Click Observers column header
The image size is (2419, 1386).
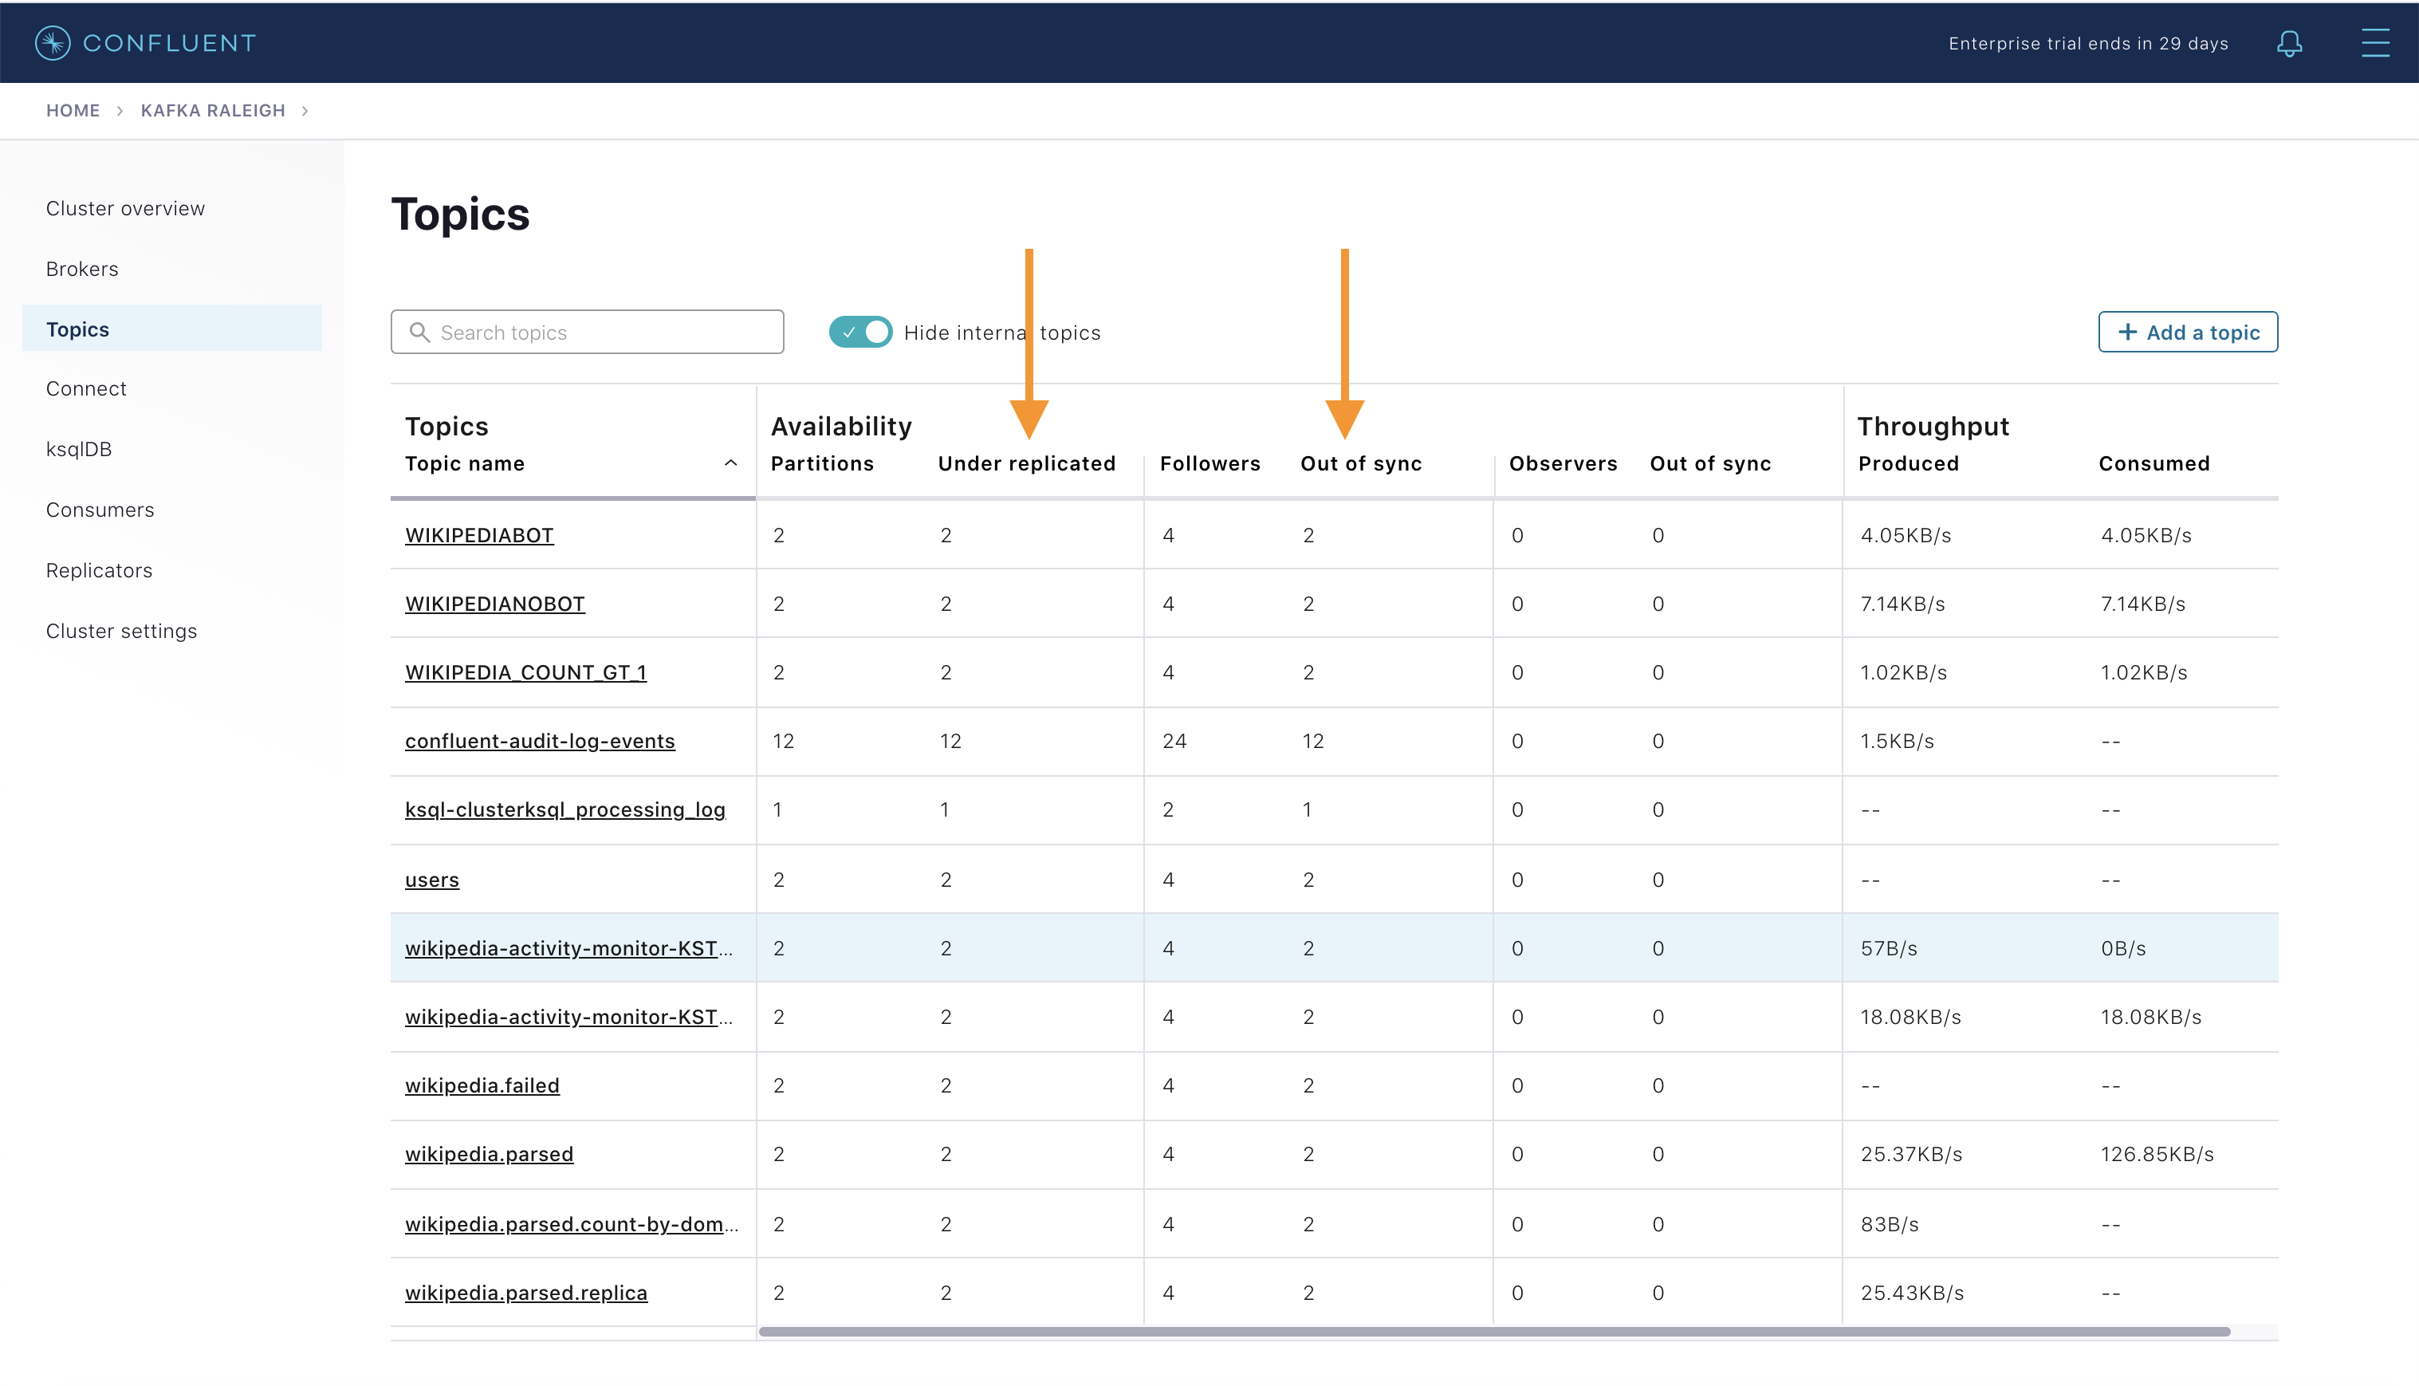(1563, 463)
